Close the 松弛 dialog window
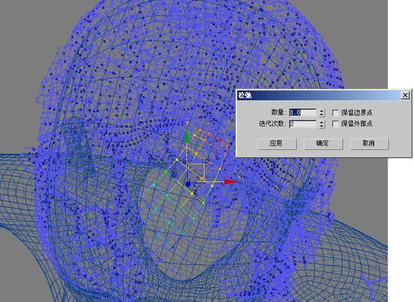Viewport: 414px width, 302px height. [405, 95]
